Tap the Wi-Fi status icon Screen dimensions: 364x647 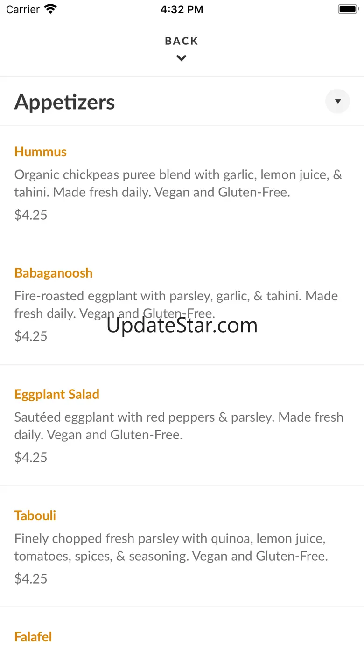(50, 9)
